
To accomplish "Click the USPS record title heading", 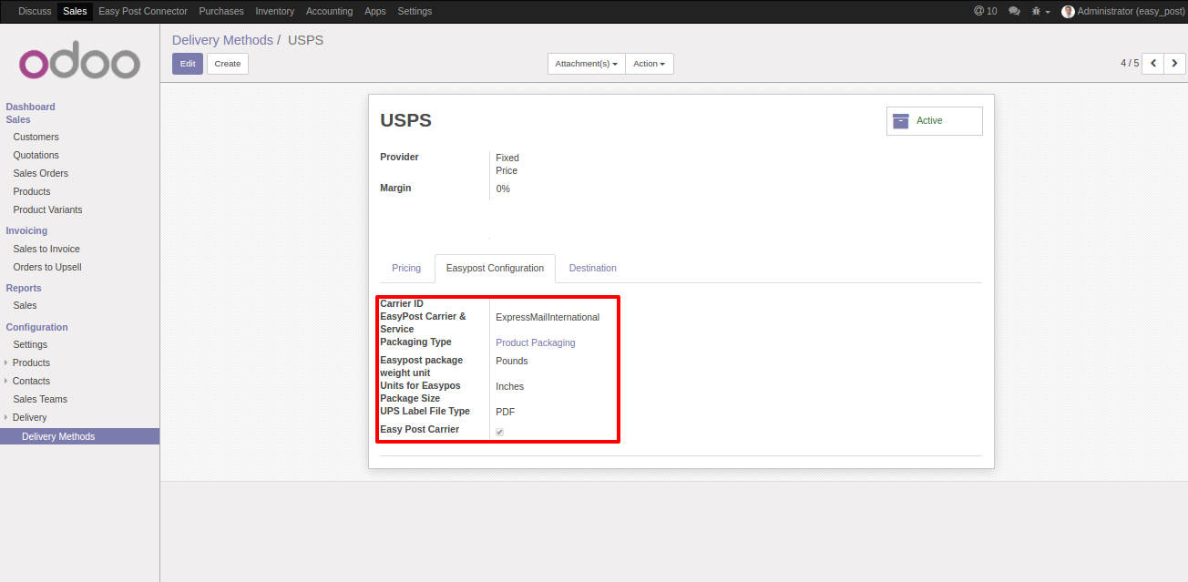I will (405, 120).
